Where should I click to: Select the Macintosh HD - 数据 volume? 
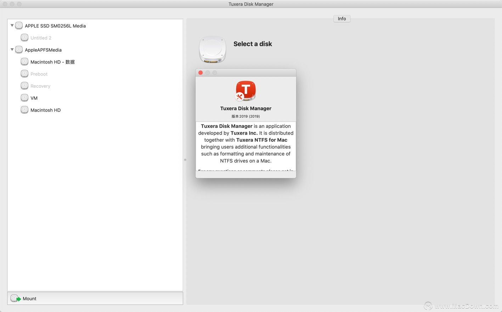click(x=52, y=62)
